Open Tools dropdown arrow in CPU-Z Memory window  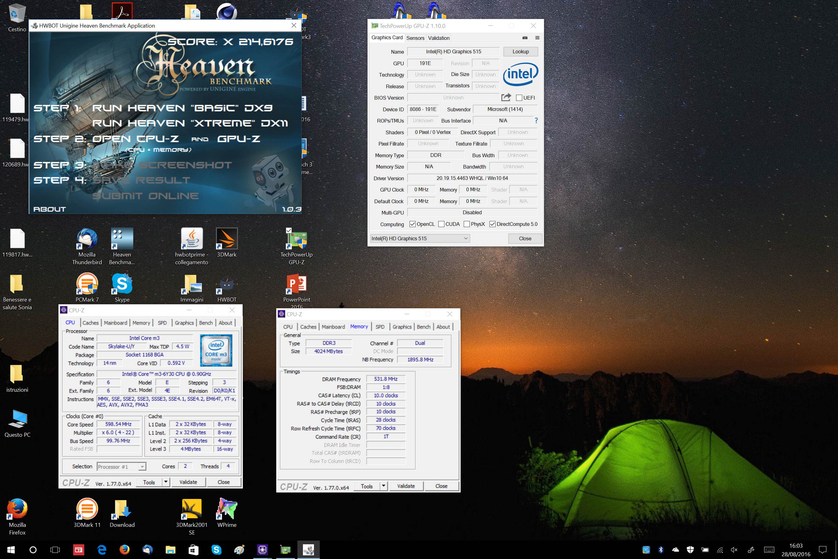(383, 485)
